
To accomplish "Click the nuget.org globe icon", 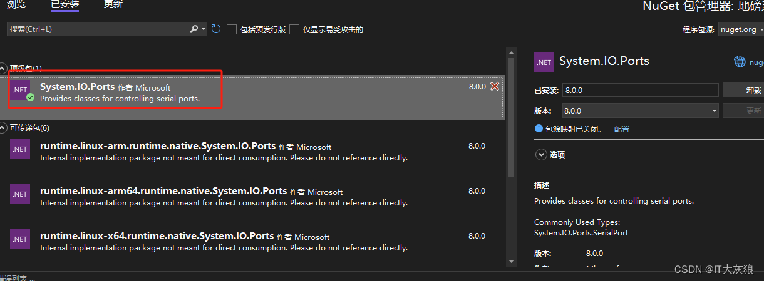I will tap(740, 62).
